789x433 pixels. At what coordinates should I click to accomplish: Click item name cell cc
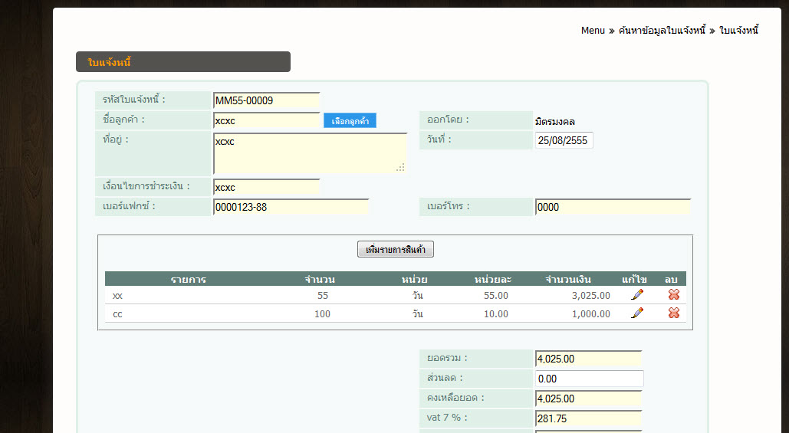117,313
